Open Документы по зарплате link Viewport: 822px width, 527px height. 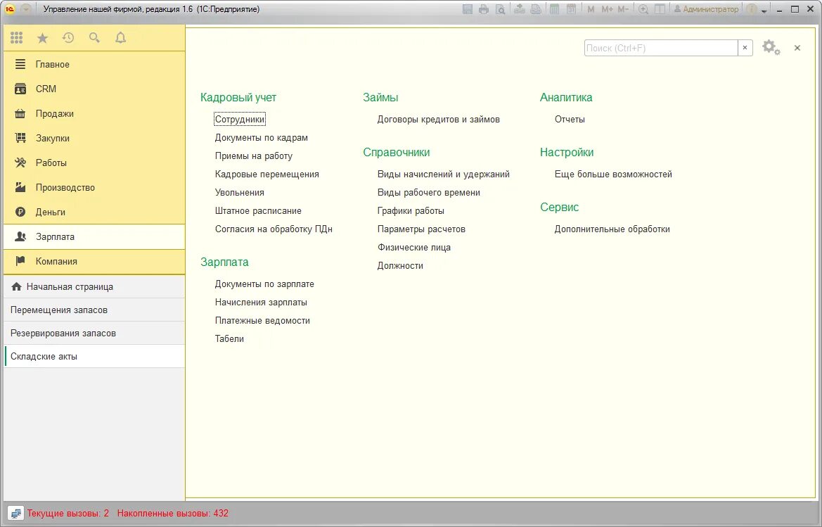264,284
